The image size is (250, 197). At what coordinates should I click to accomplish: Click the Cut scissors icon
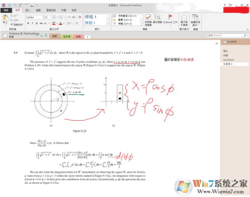(x=12, y=15)
